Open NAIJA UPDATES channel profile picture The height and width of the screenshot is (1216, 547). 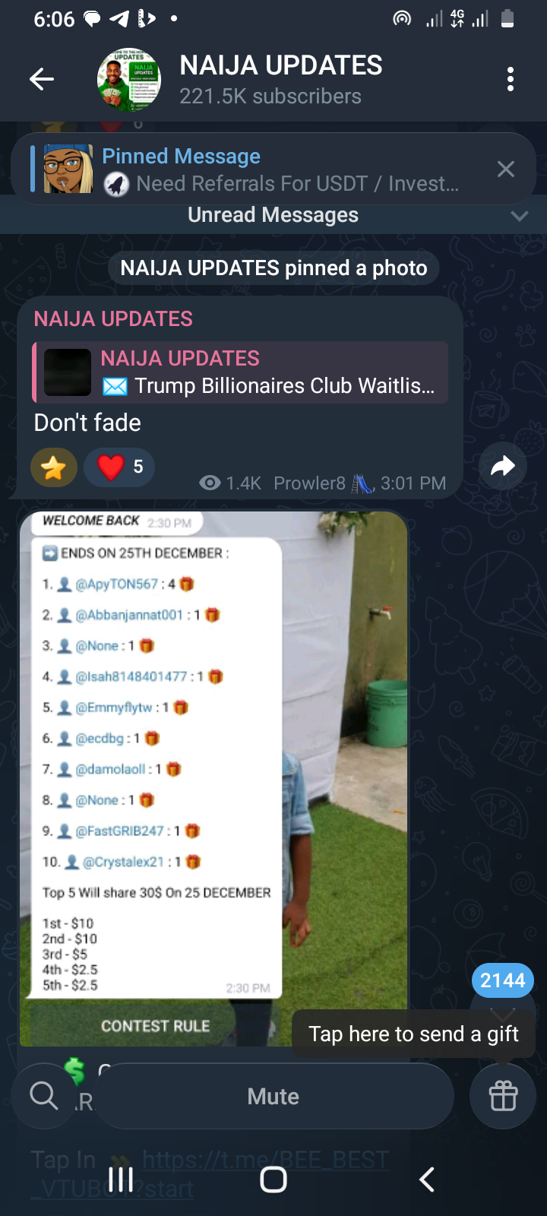point(128,79)
